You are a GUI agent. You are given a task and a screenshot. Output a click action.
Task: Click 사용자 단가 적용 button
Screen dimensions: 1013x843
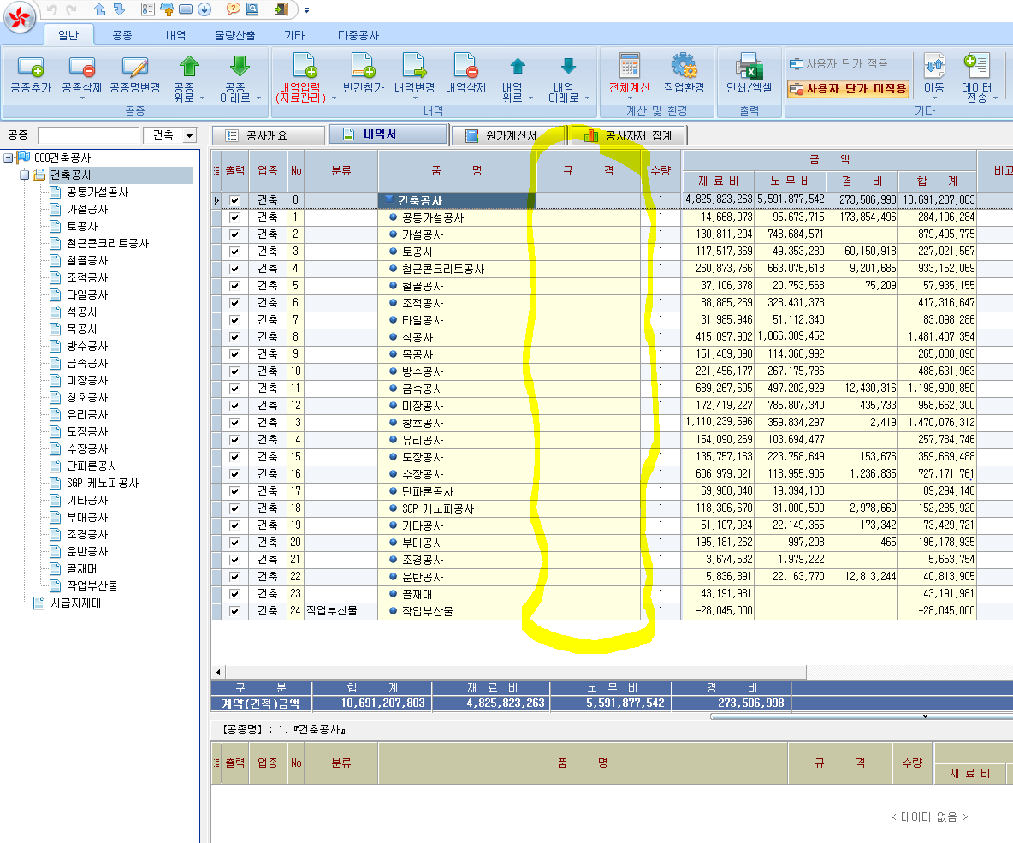pos(838,63)
